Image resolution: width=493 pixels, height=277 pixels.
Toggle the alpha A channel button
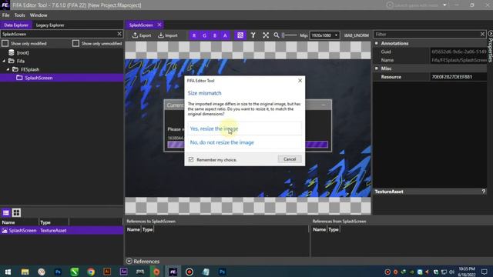(225, 35)
